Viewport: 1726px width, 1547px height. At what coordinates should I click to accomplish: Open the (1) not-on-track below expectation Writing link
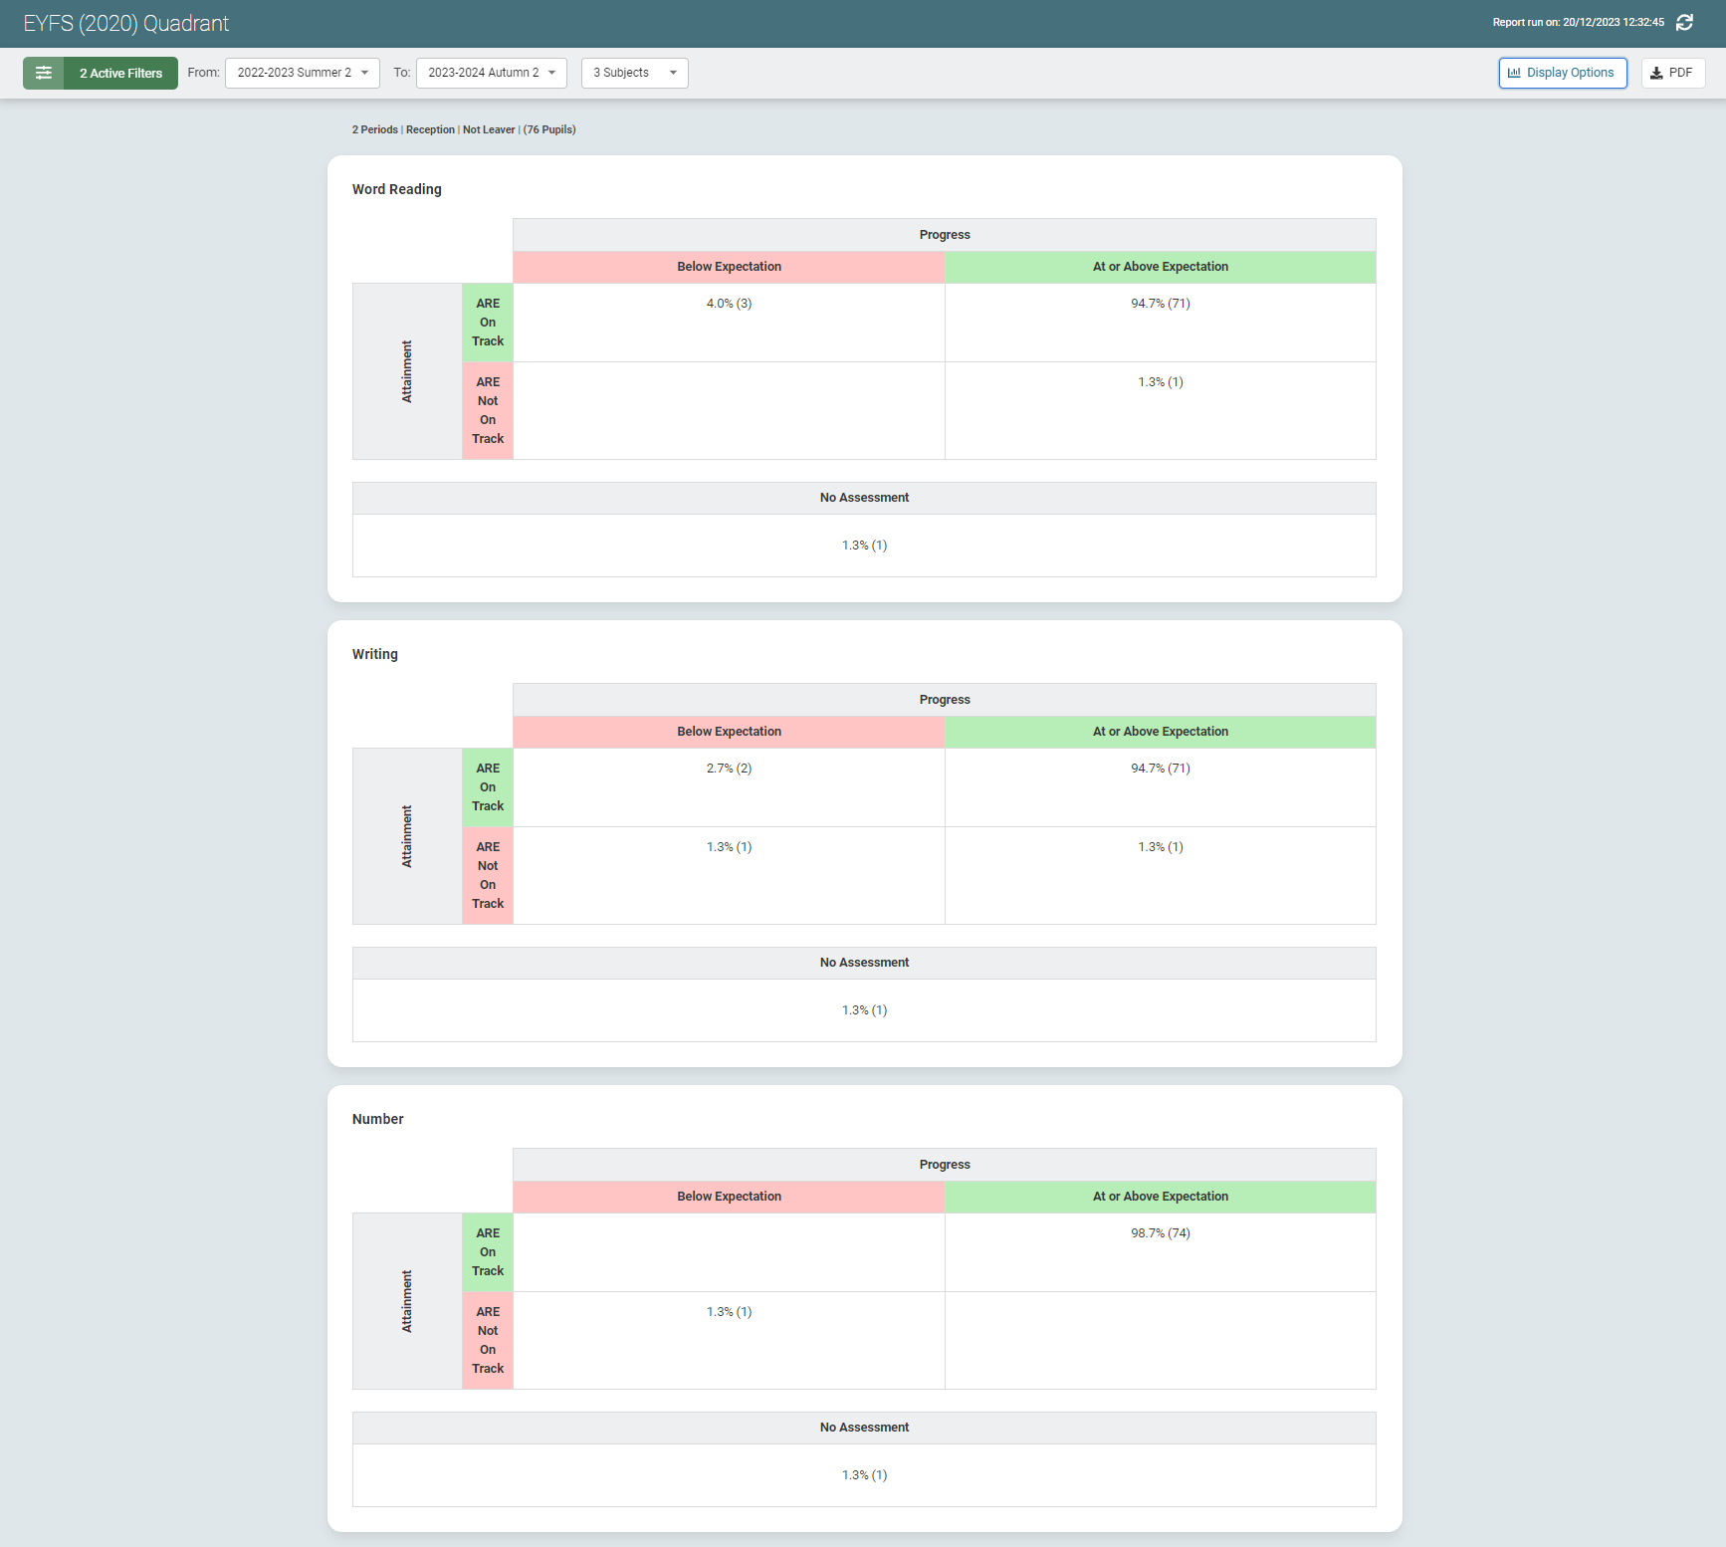coord(744,847)
